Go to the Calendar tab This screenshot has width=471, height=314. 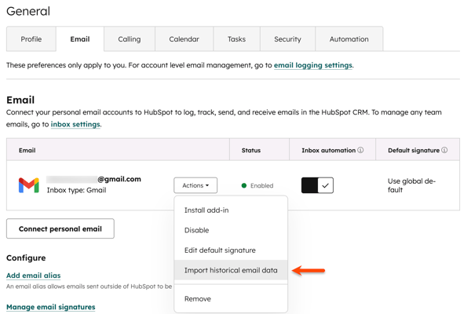[184, 39]
